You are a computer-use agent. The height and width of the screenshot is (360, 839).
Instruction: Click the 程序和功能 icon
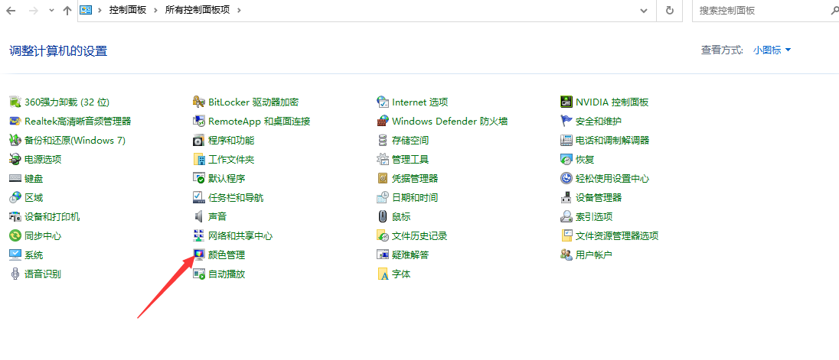click(199, 141)
